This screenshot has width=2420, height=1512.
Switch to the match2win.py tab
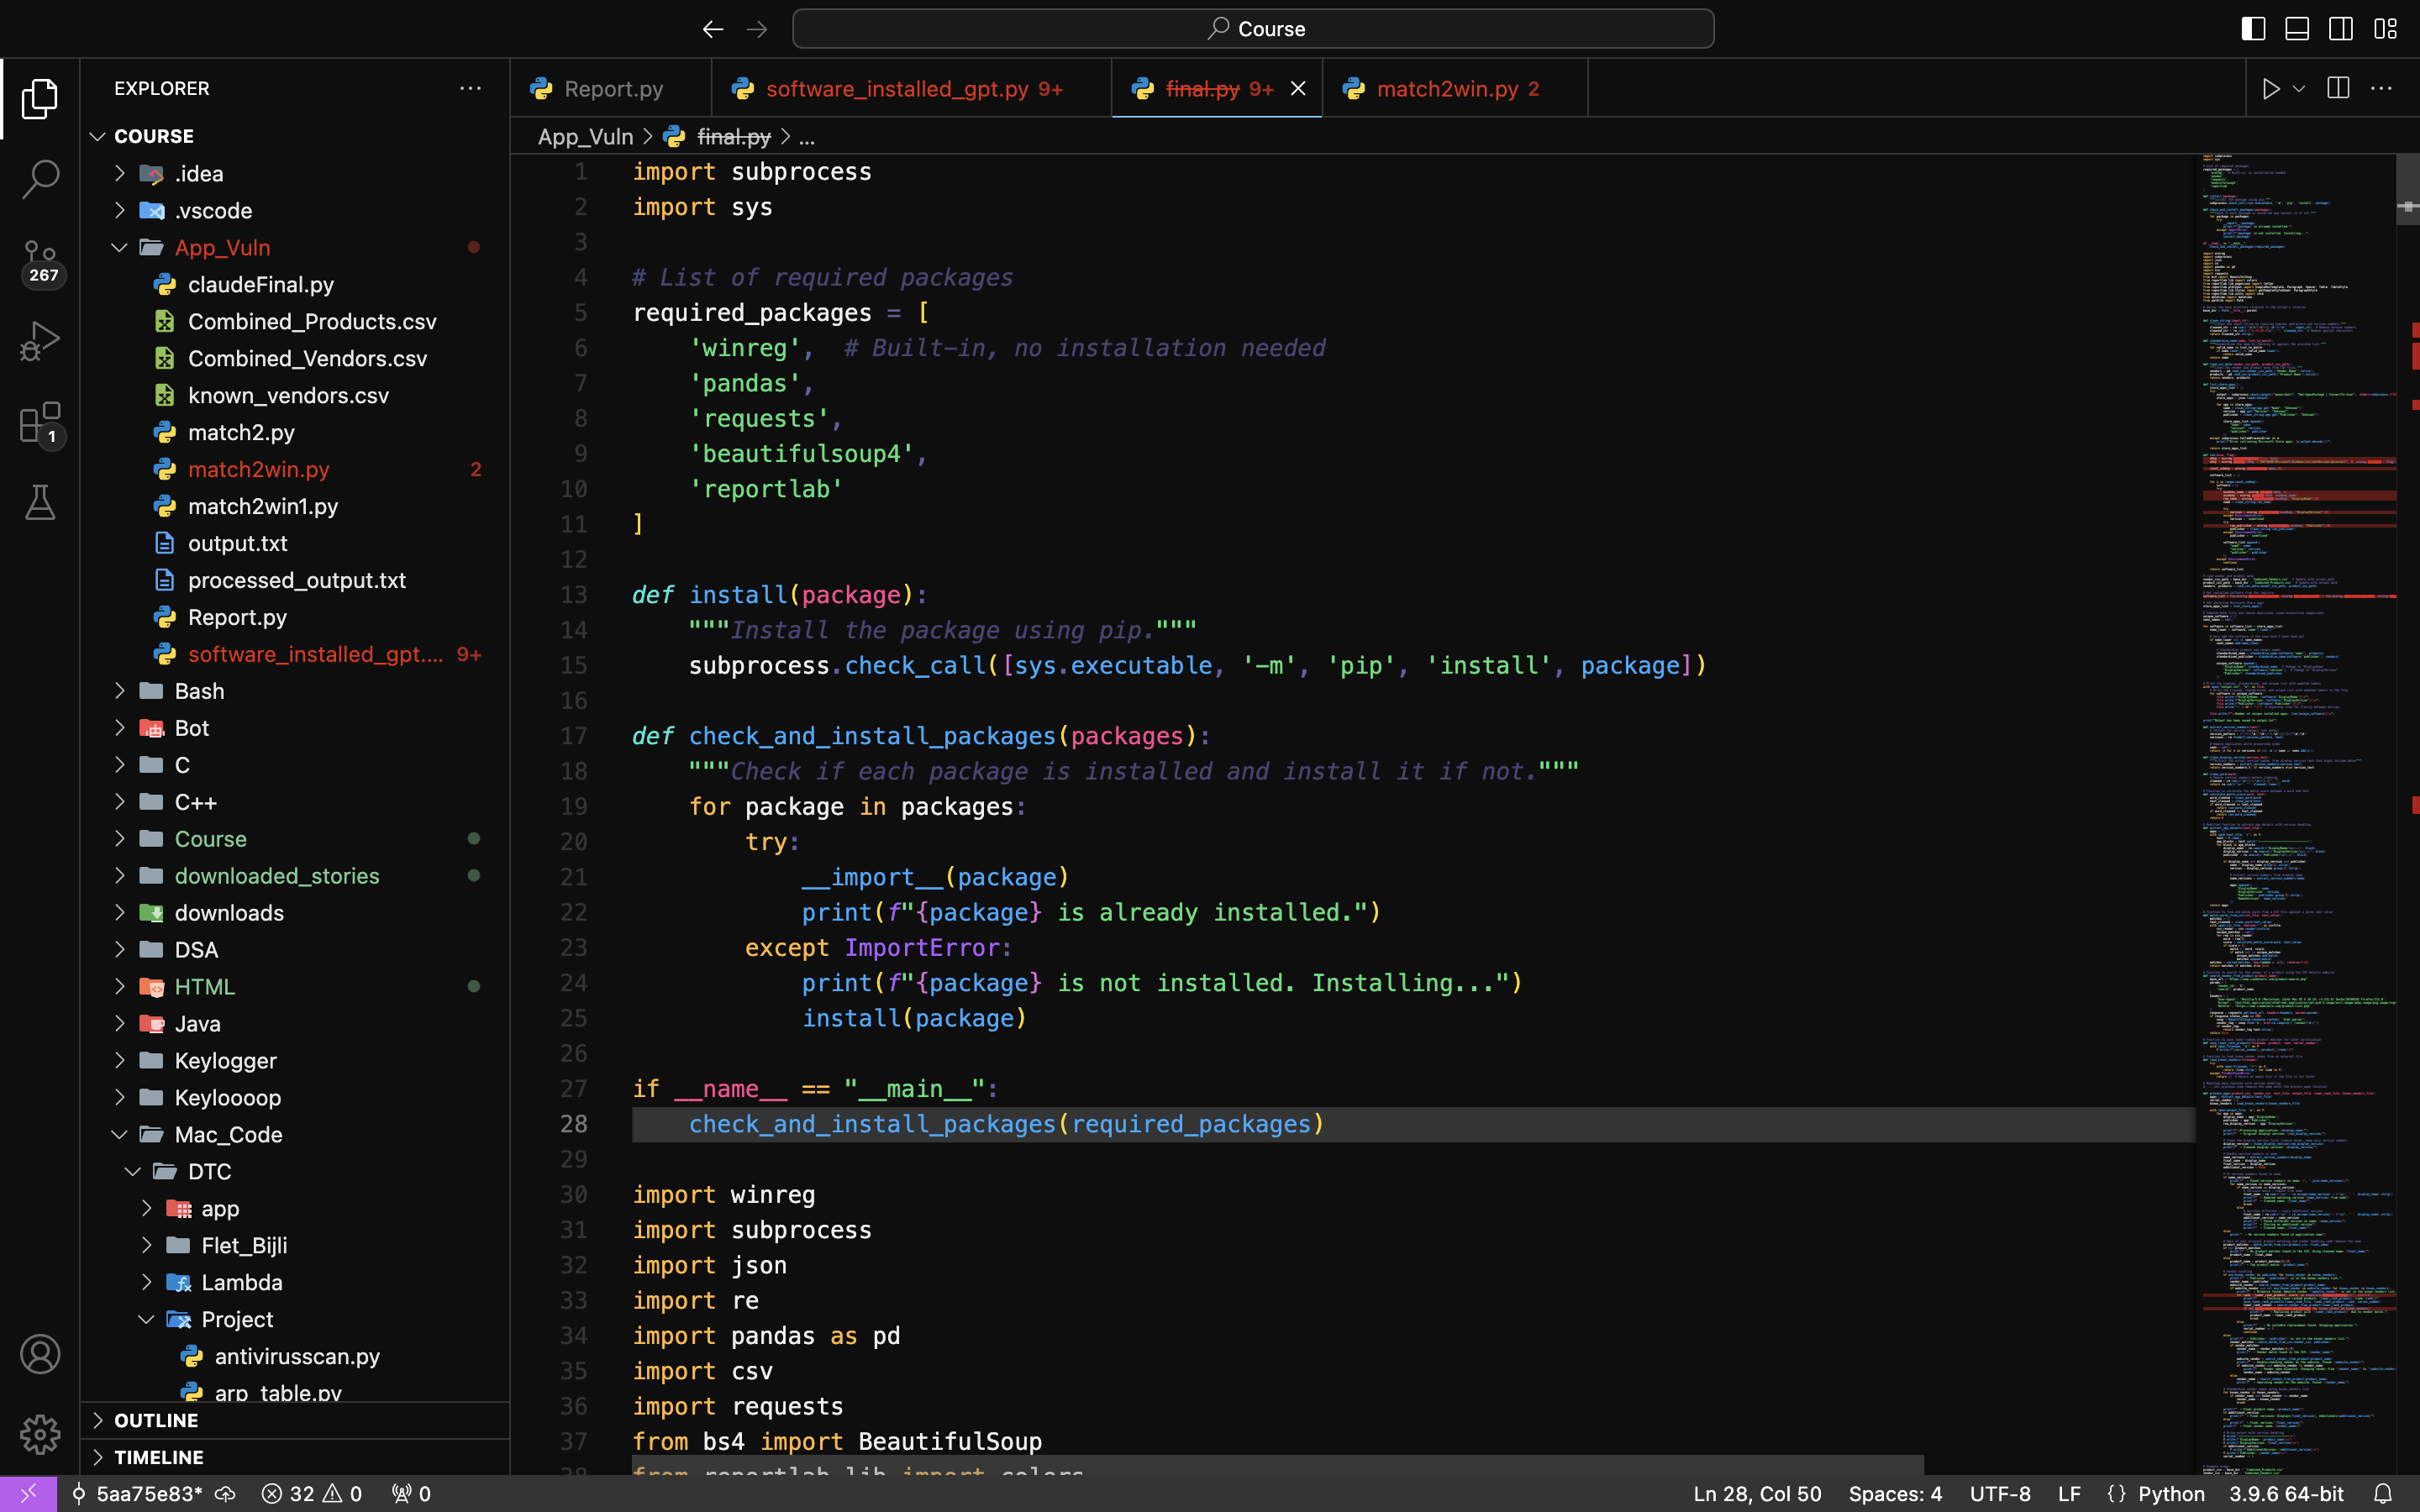[1446, 89]
